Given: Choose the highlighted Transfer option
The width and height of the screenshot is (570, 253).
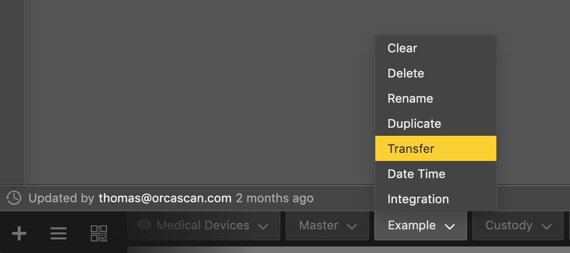Looking at the screenshot, I should 411,149.
